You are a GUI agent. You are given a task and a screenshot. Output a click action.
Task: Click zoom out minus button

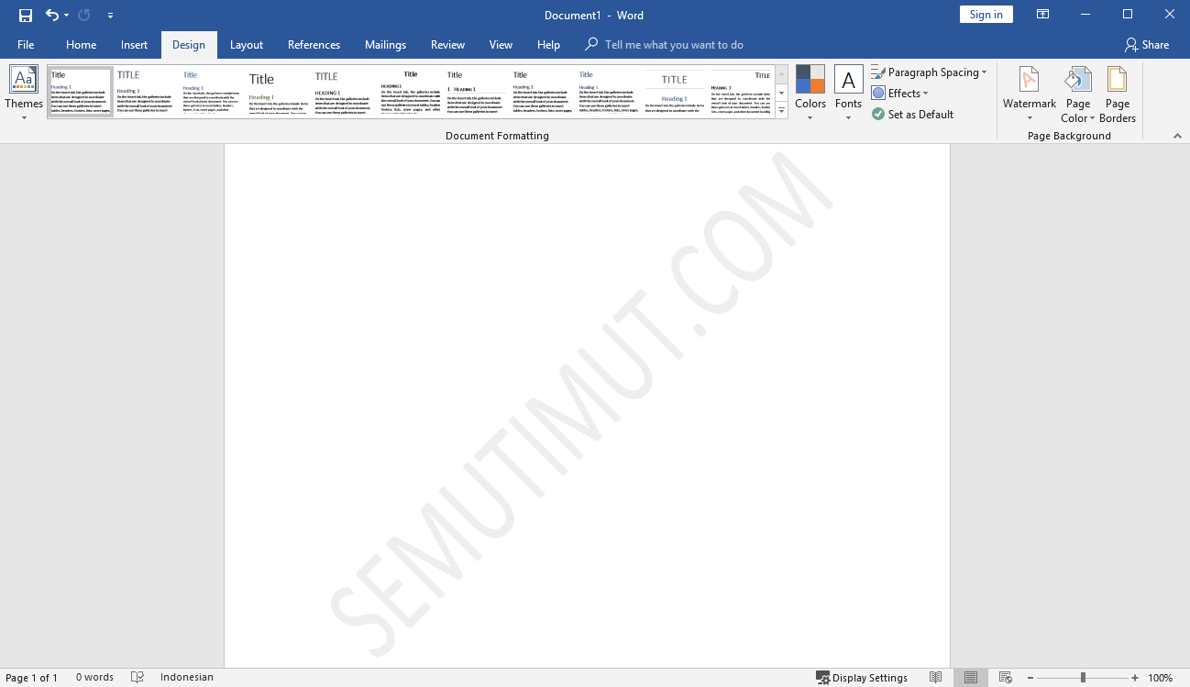(x=1030, y=678)
